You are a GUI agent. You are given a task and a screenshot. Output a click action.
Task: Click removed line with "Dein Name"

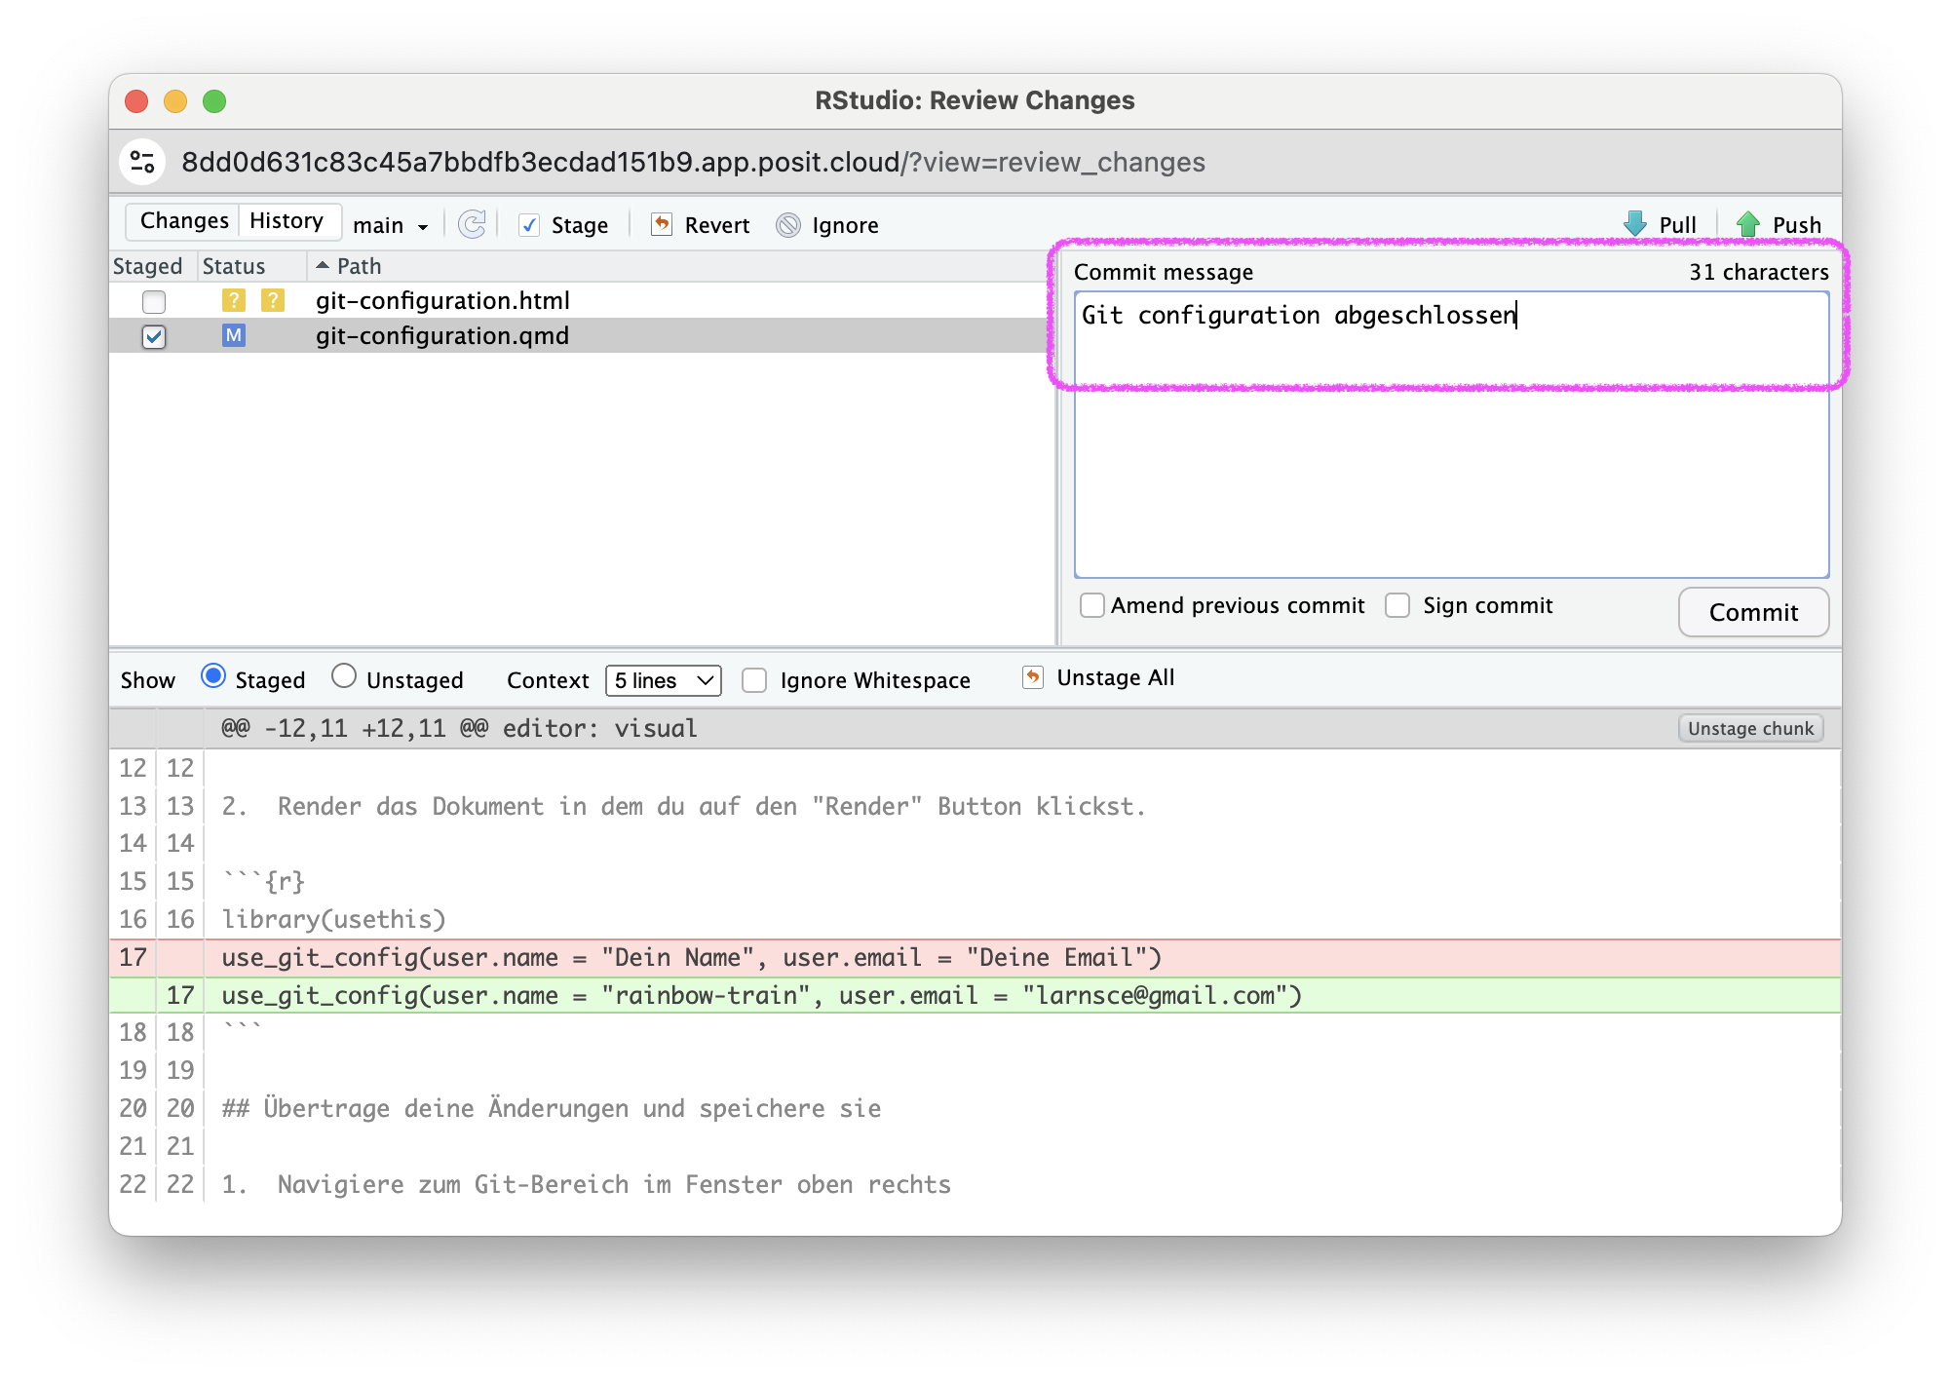click(975, 957)
